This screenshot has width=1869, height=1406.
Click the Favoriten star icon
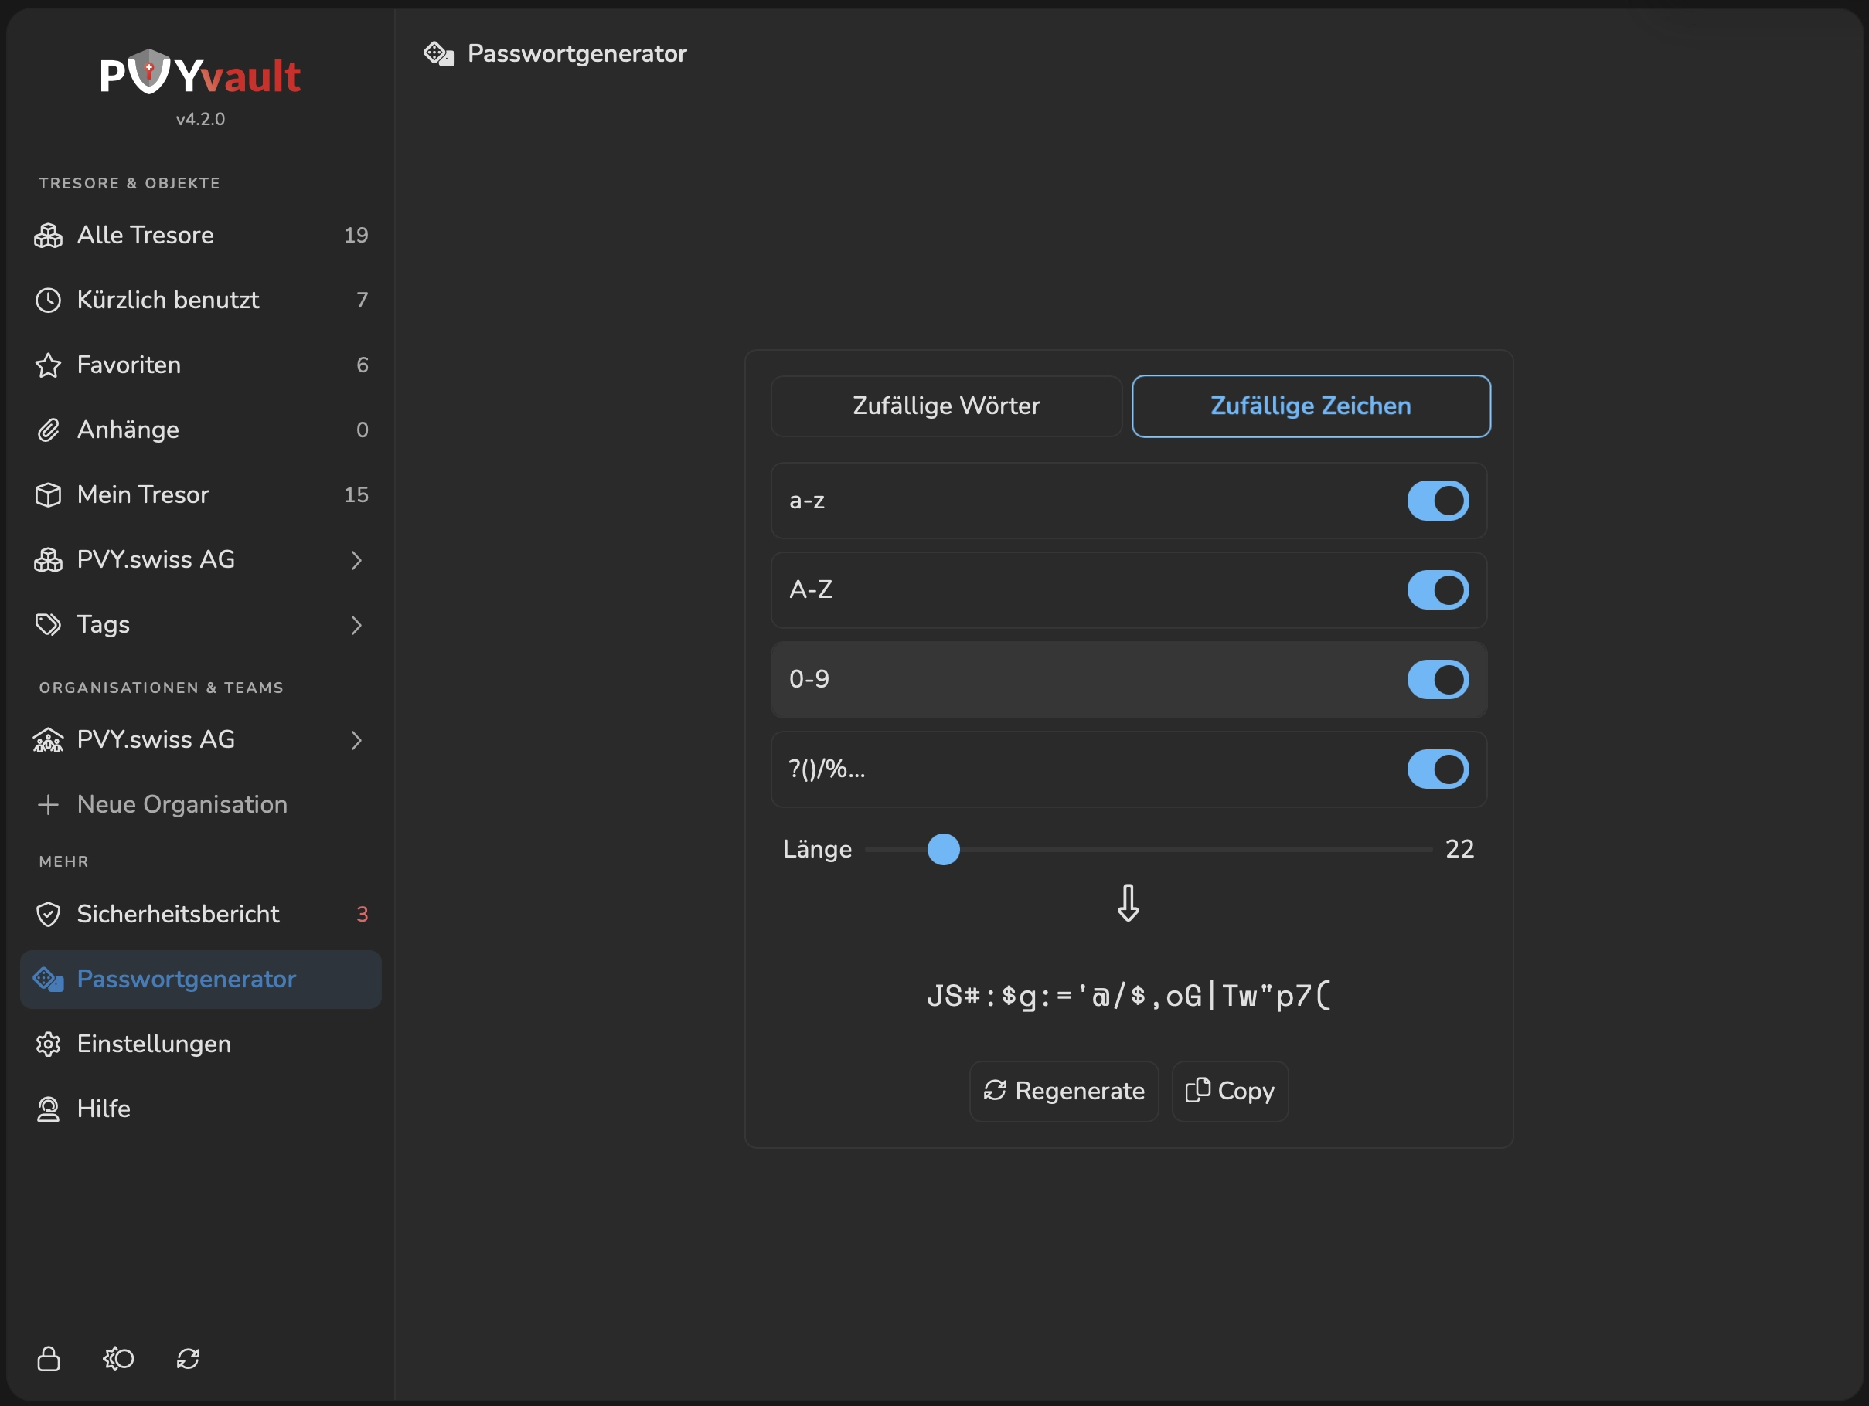tap(49, 364)
